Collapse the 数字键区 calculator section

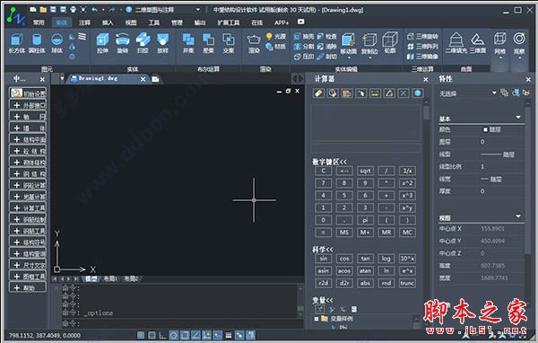(x=329, y=162)
